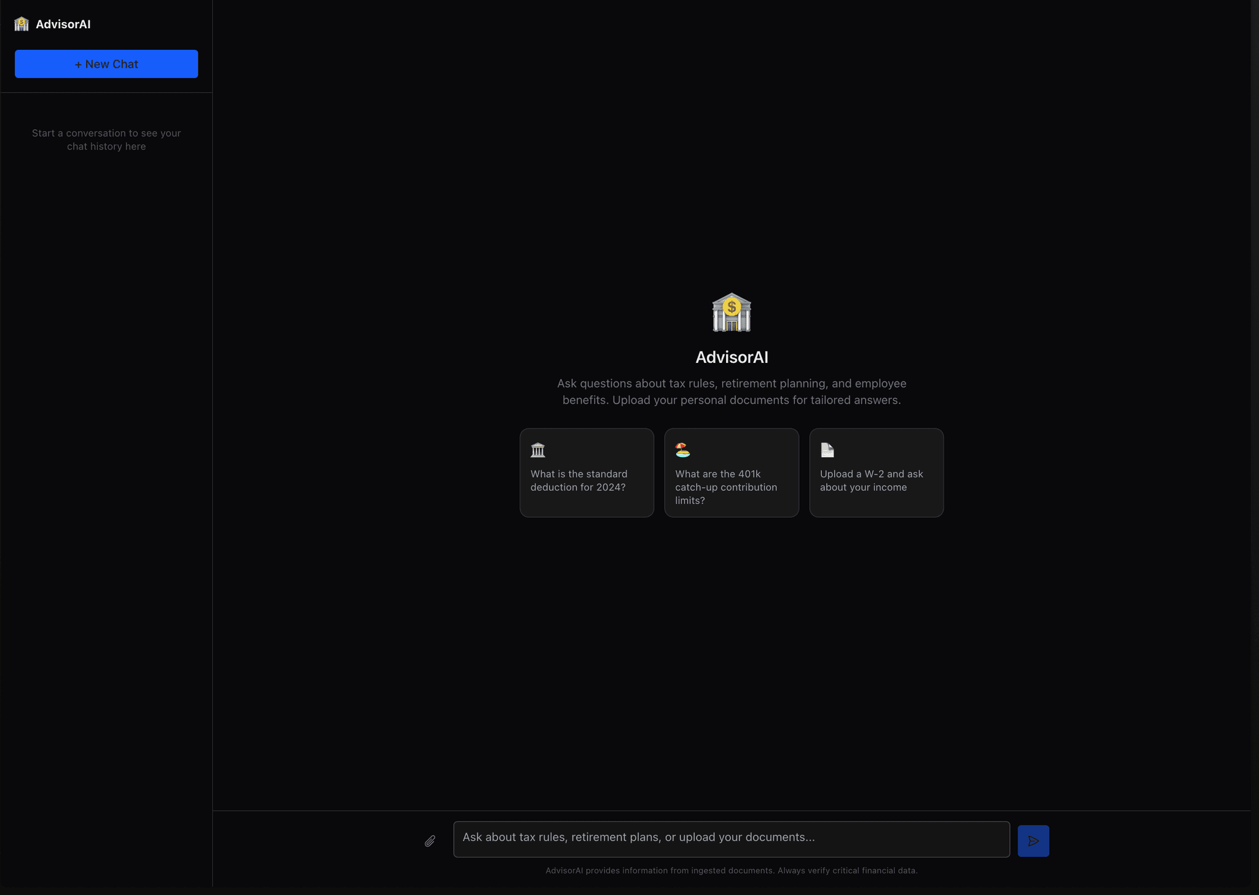Select the "What is the standard deduction for 2024?" card
Image resolution: width=1259 pixels, height=895 pixels.
pyautogui.click(x=586, y=472)
